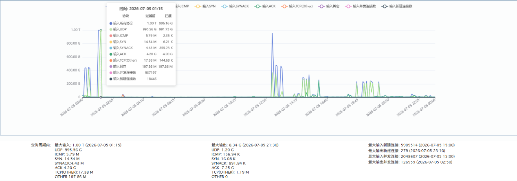517x181 pixels.
Task: Click the 输入SYN row label in the tooltip
Action: (x=119, y=41)
